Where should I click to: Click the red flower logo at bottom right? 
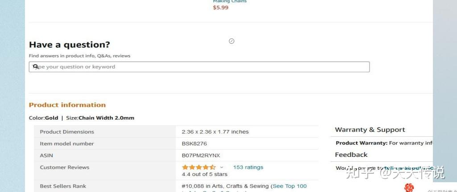(x=409, y=188)
